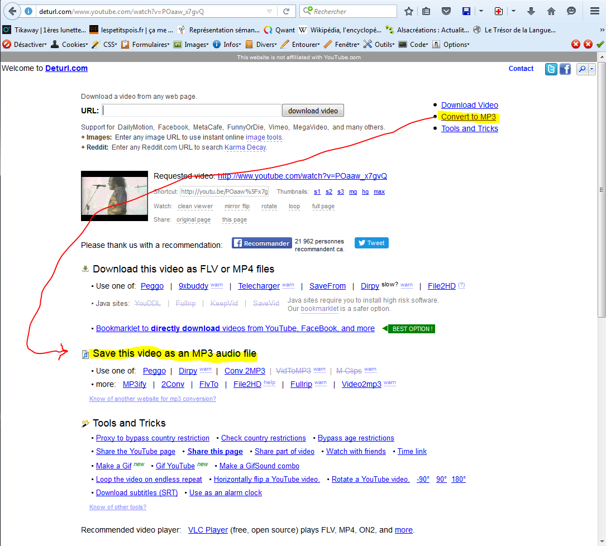Open the URL bar history dropdown arrow

[270, 11]
